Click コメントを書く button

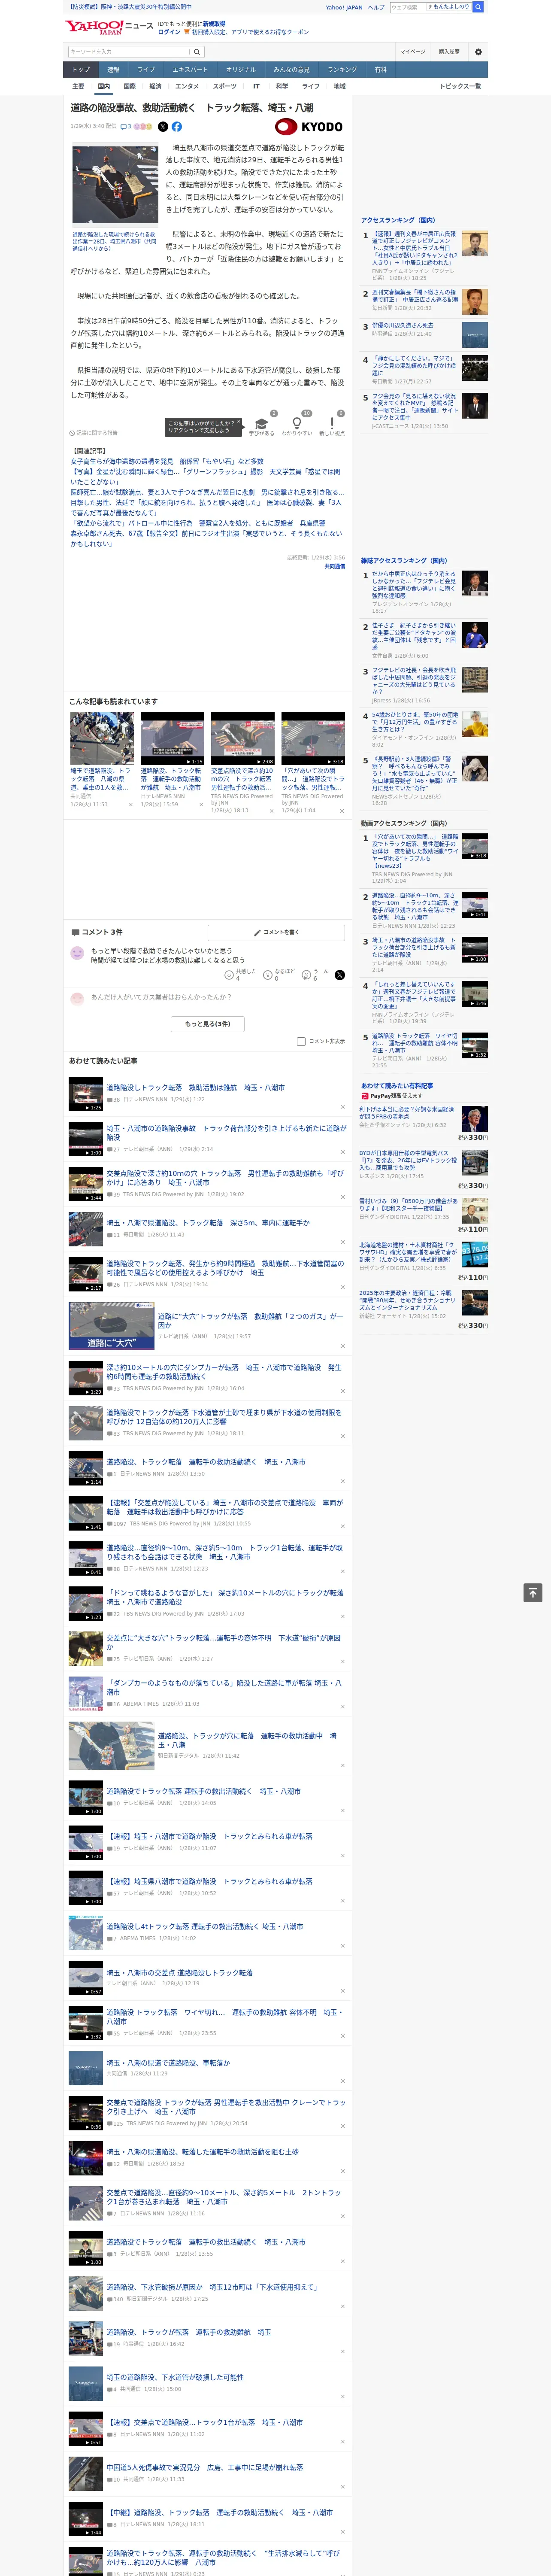click(276, 932)
